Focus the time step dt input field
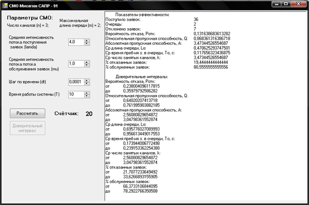This screenshot has height=205, width=309. pyautogui.click(x=76, y=82)
